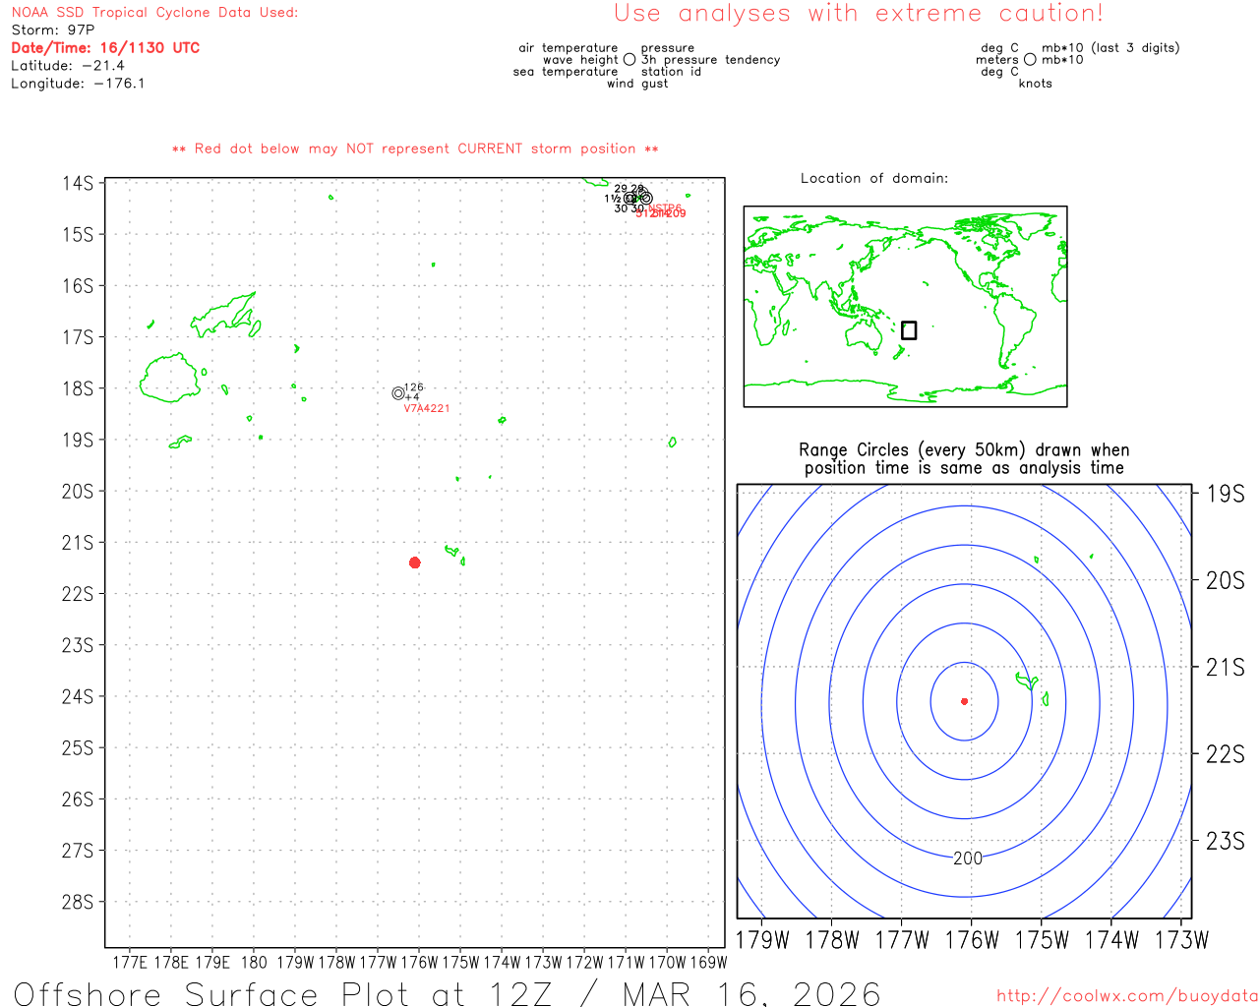Image resolution: width=1259 pixels, height=1007 pixels.
Task: Click the rightmost station circle near NSTP6
Action: click(646, 199)
